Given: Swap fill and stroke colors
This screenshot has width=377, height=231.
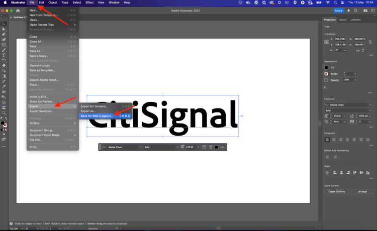Looking at the screenshot, I should (x=6, y=119).
